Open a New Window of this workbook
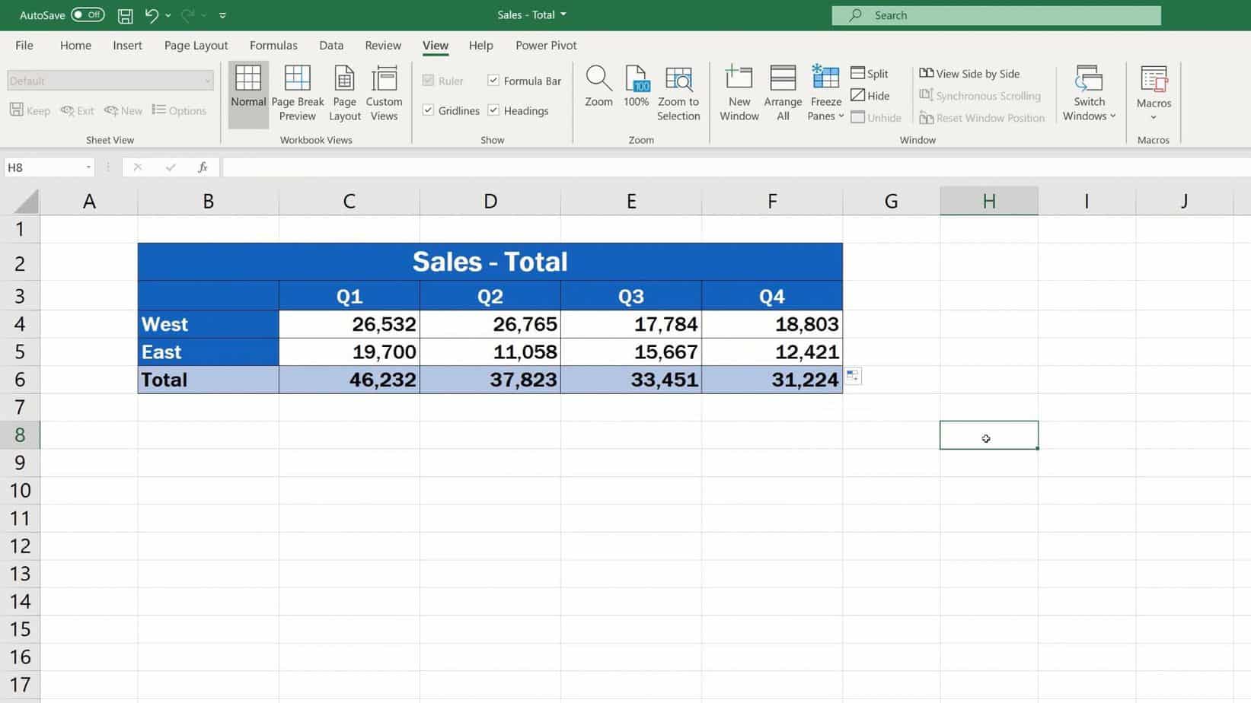Viewport: 1251px width, 703px height. [738, 91]
